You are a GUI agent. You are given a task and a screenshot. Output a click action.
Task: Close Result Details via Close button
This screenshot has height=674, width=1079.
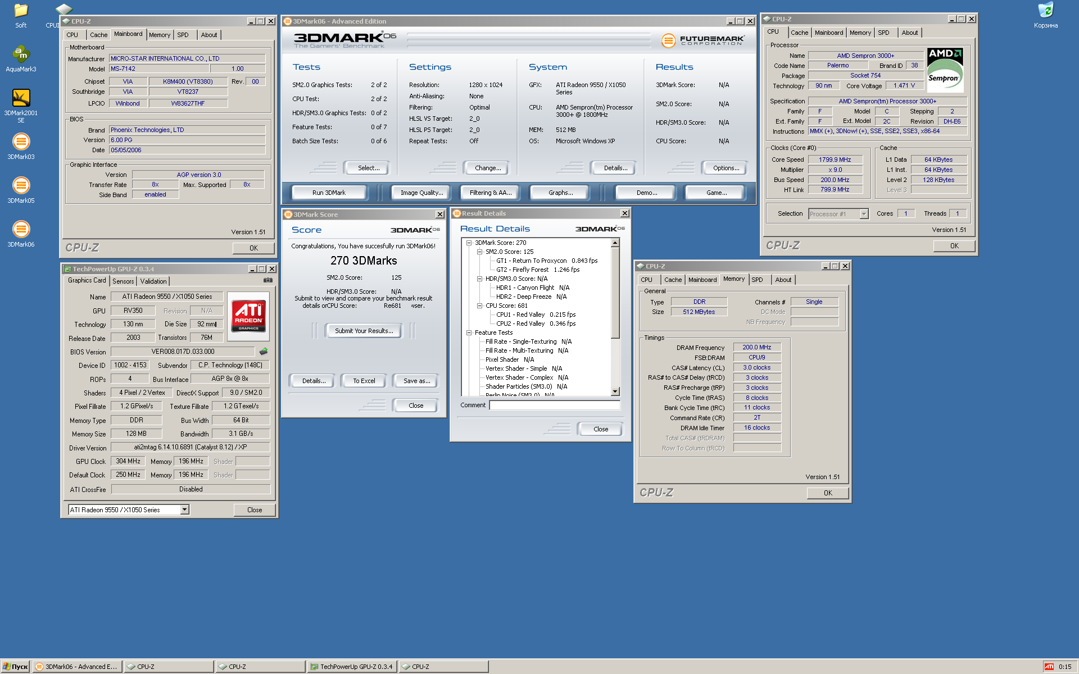tap(600, 429)
